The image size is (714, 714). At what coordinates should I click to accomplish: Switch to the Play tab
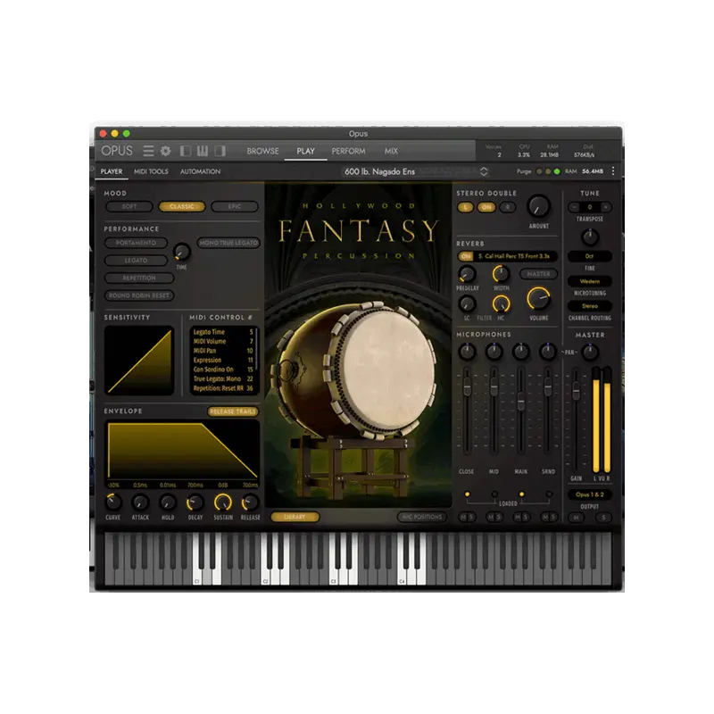[x=305, y=151]
